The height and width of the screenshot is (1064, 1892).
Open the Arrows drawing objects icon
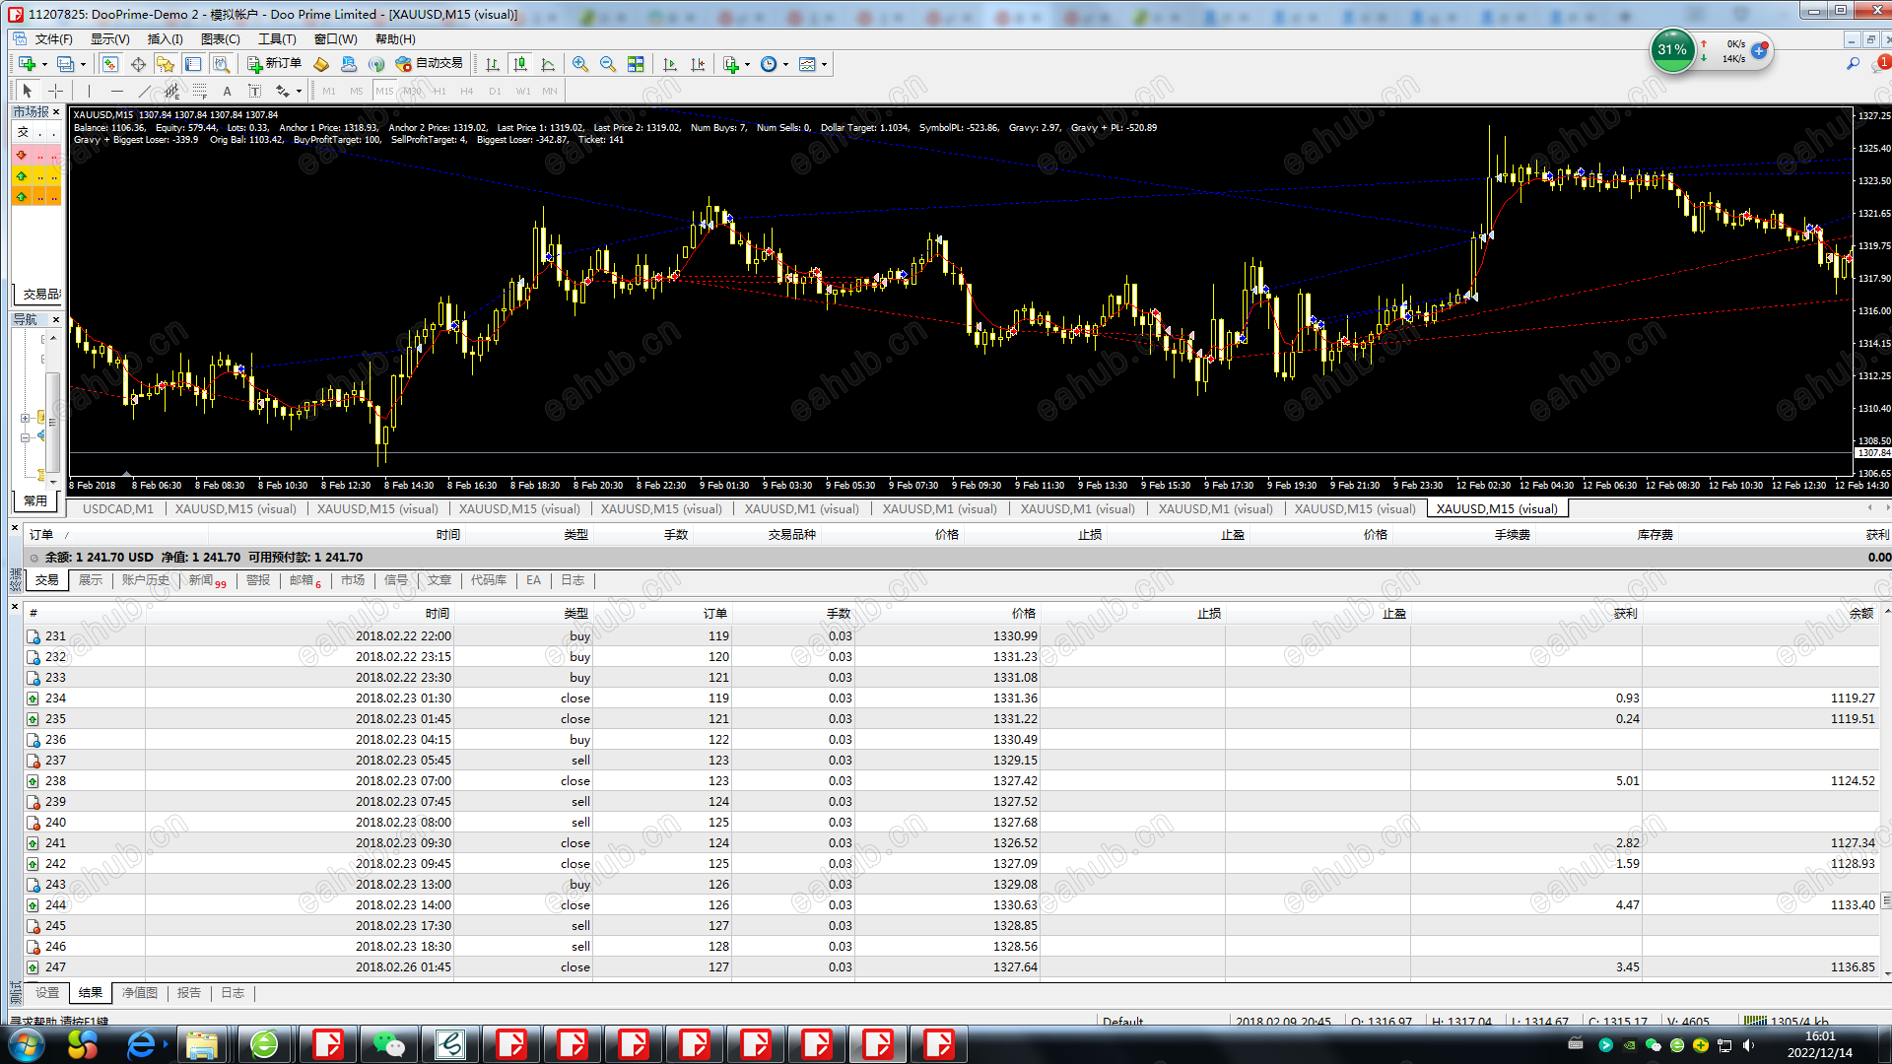click(x=283, y=91)
